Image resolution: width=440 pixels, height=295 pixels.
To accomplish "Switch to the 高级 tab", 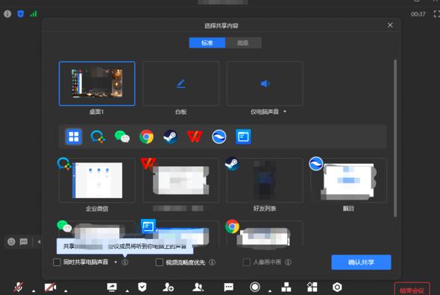I will (x=243, y=43).
